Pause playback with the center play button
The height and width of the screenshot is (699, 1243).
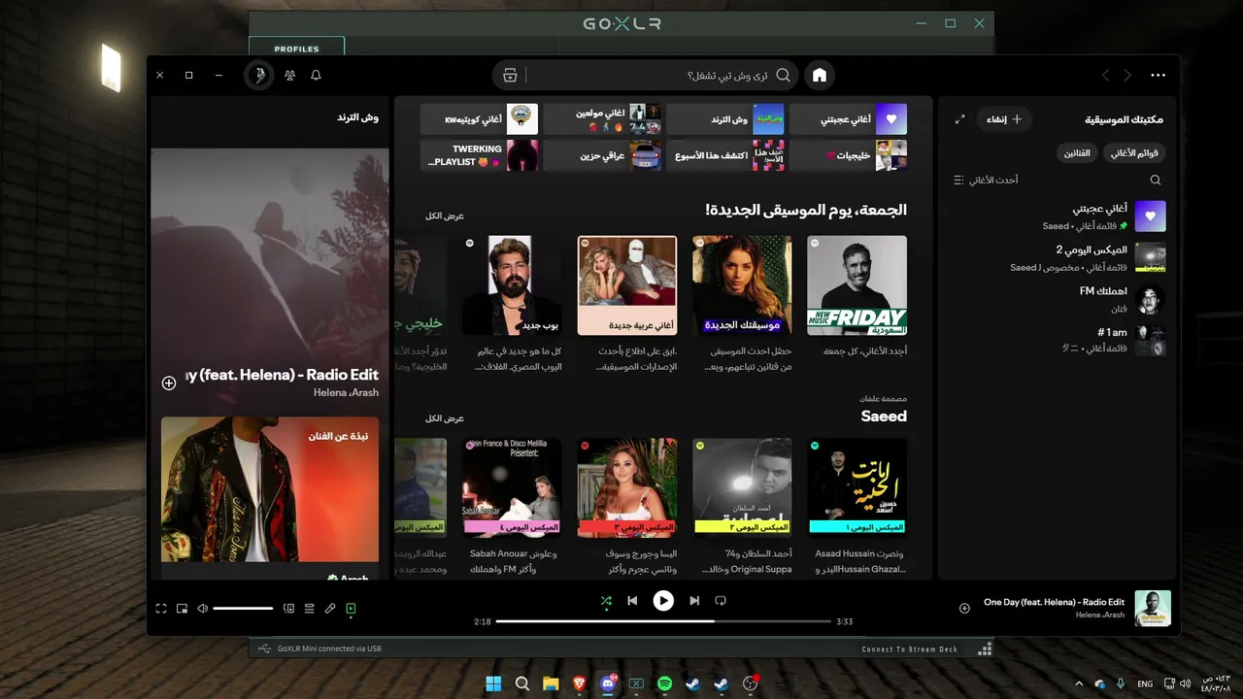(x=663, y=601)
